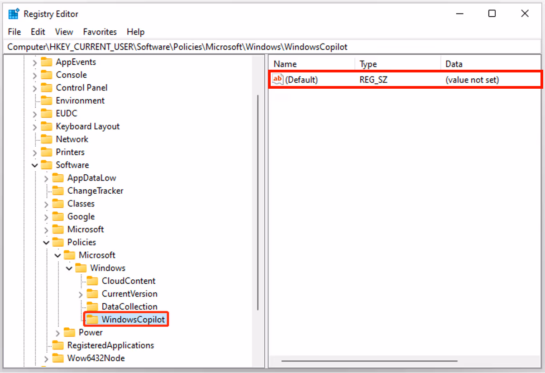Click the values pane horizontal scrollbar
Image resolution: width=545 pixels, height=373 pixels.
pyautogui.click(x=369, y=361)
